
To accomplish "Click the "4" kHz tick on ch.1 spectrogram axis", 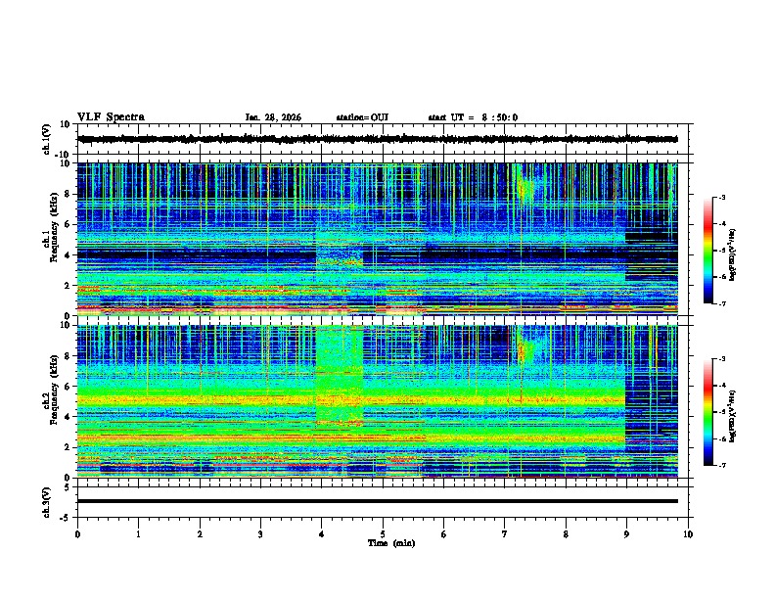I will [68, 255].
